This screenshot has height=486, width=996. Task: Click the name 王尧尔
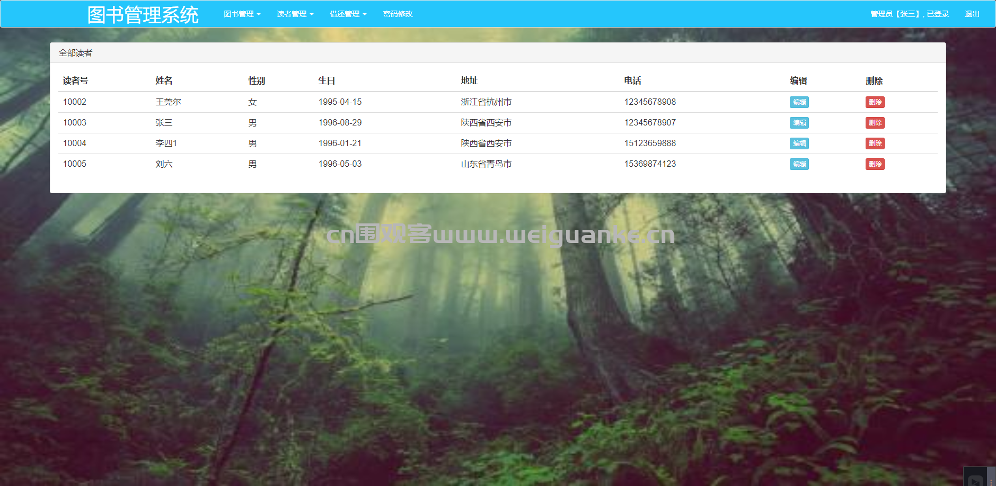(168, 102)
